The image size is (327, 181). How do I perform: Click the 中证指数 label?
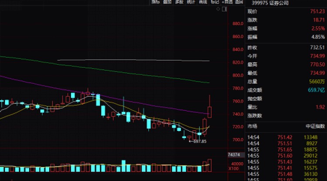click(315, 126)
